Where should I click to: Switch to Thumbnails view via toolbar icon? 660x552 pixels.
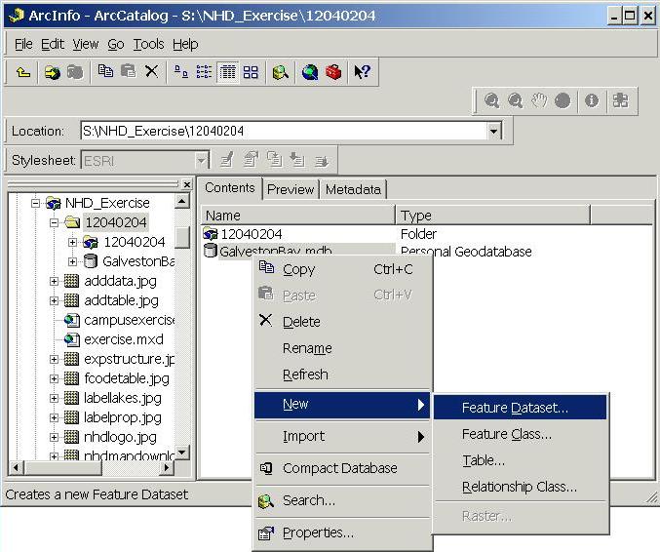[251, 72]
